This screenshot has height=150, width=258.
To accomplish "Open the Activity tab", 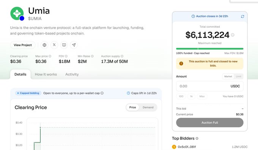I will (72, 74).
